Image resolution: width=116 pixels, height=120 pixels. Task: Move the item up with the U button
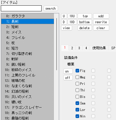coord(64,16)
